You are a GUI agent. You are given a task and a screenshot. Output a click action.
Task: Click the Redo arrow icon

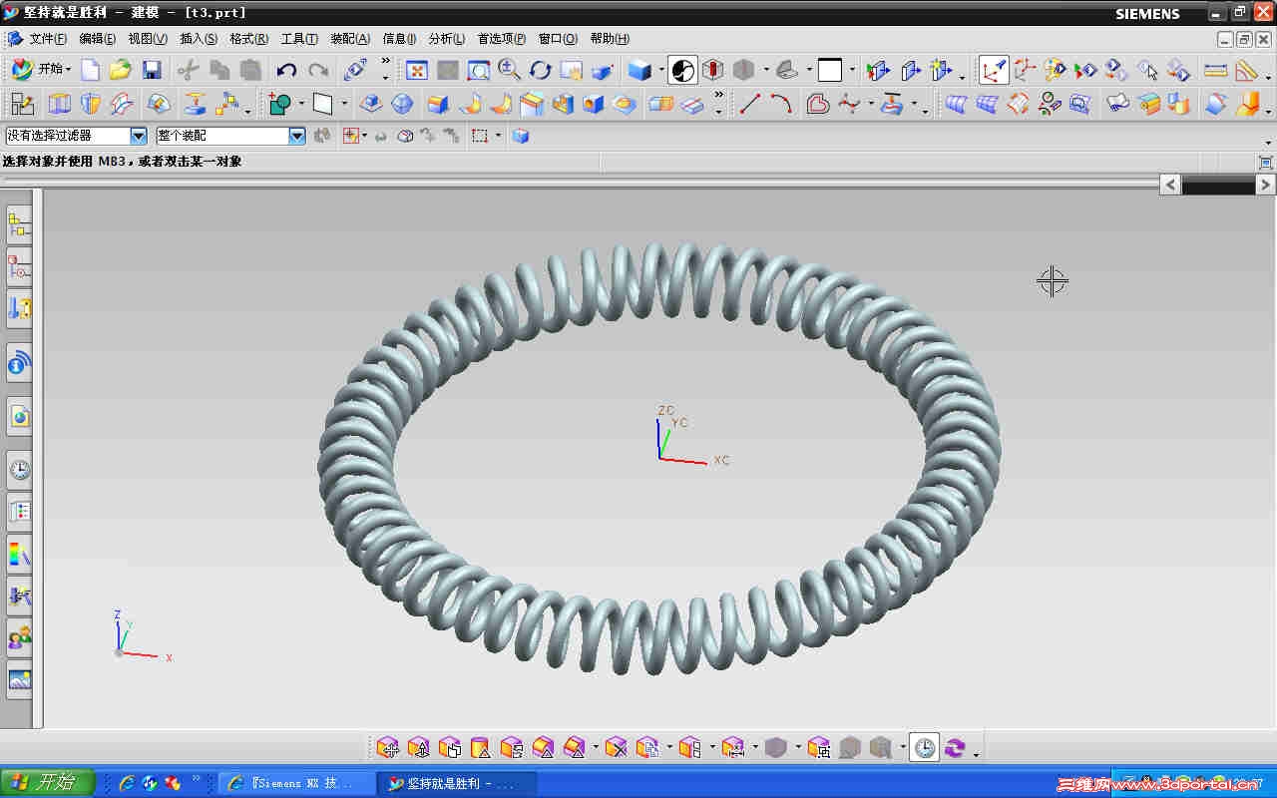(318, 70)
